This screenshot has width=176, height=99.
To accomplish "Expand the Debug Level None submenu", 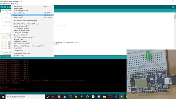I will point(32,35).
